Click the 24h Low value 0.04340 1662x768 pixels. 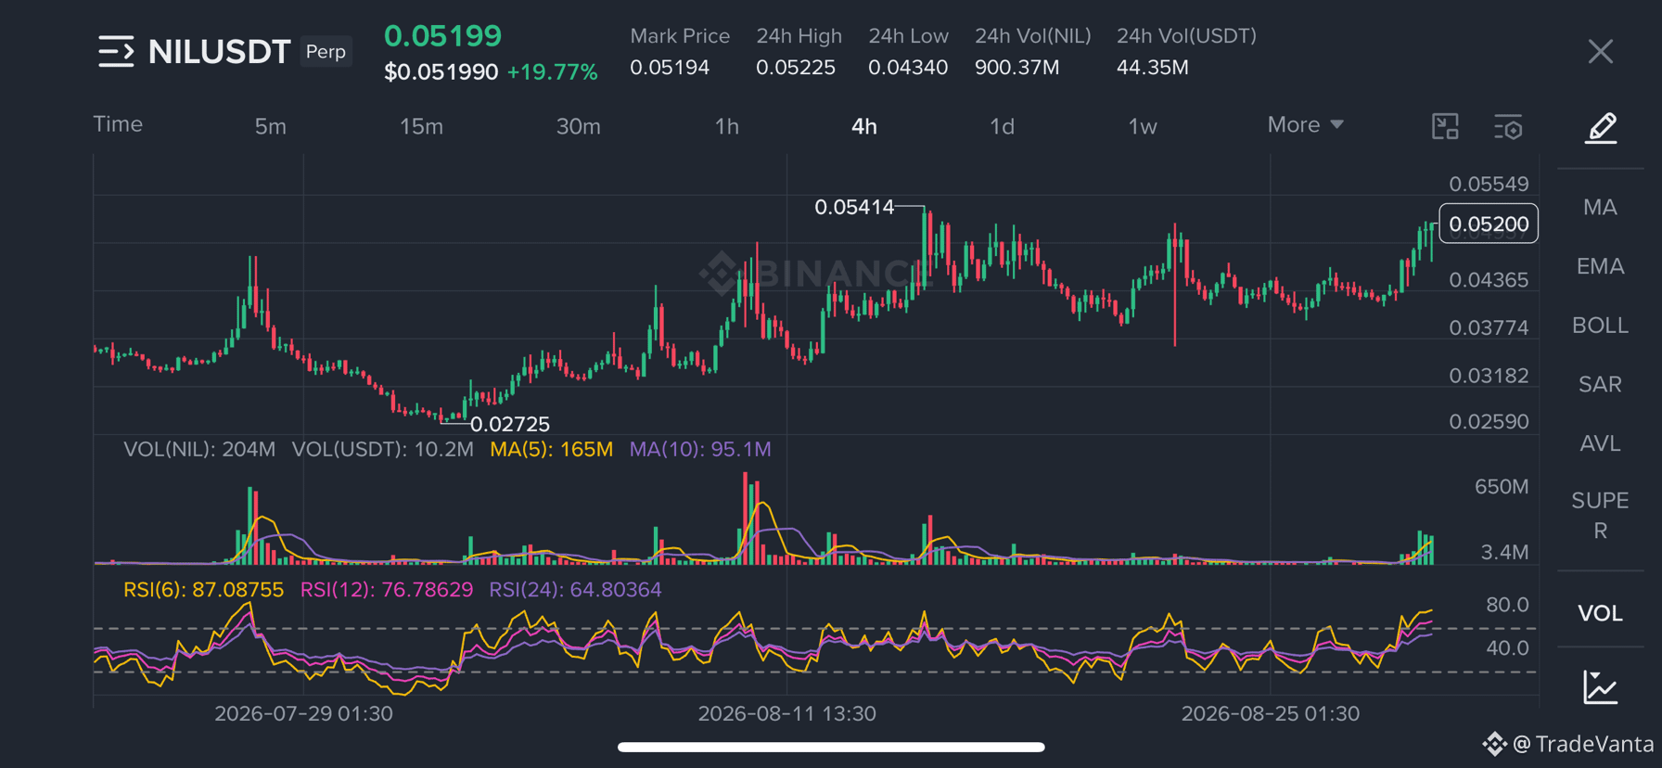point(907,68)
